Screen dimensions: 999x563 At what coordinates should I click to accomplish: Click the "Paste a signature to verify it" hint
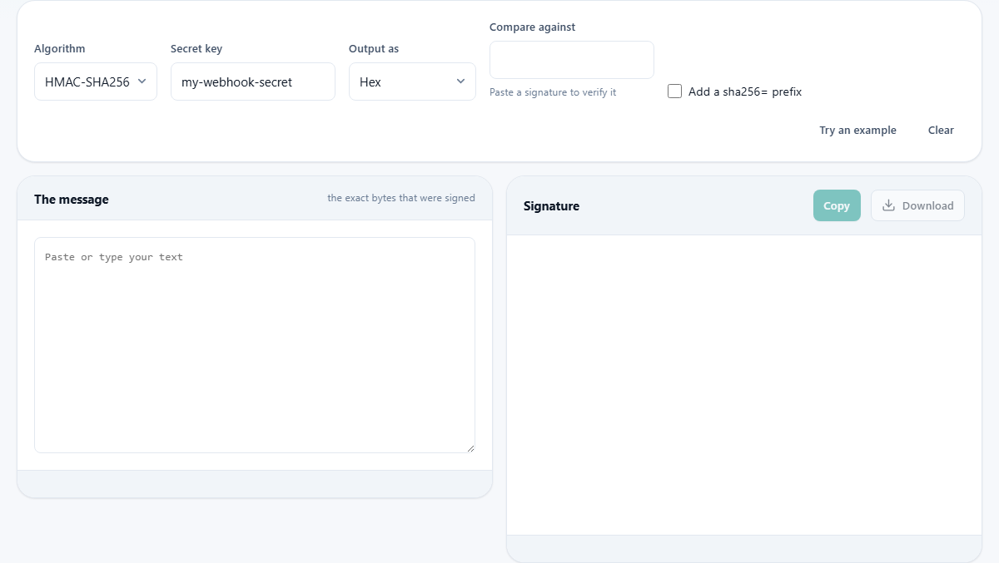pos(553,92)
